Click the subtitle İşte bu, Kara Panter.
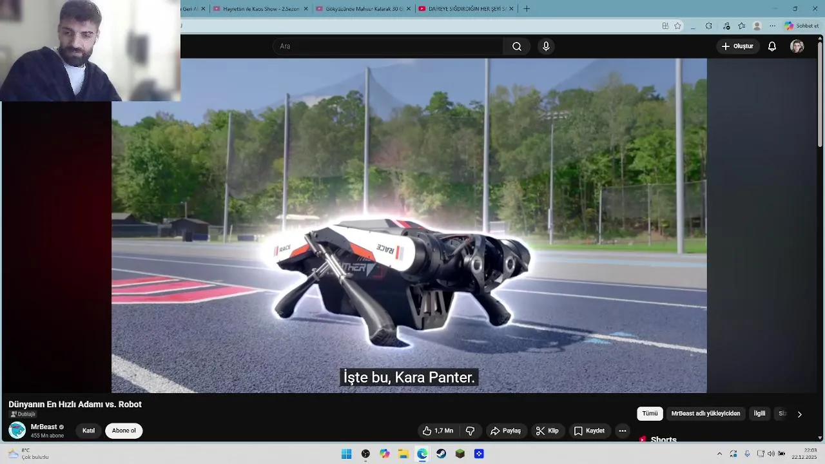The height and width of the screenshot is (464, 825). coord(409,377)
